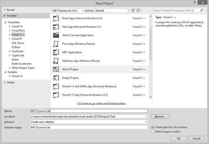Click the OK button
The image size is (209, 144).
point(179,138)
